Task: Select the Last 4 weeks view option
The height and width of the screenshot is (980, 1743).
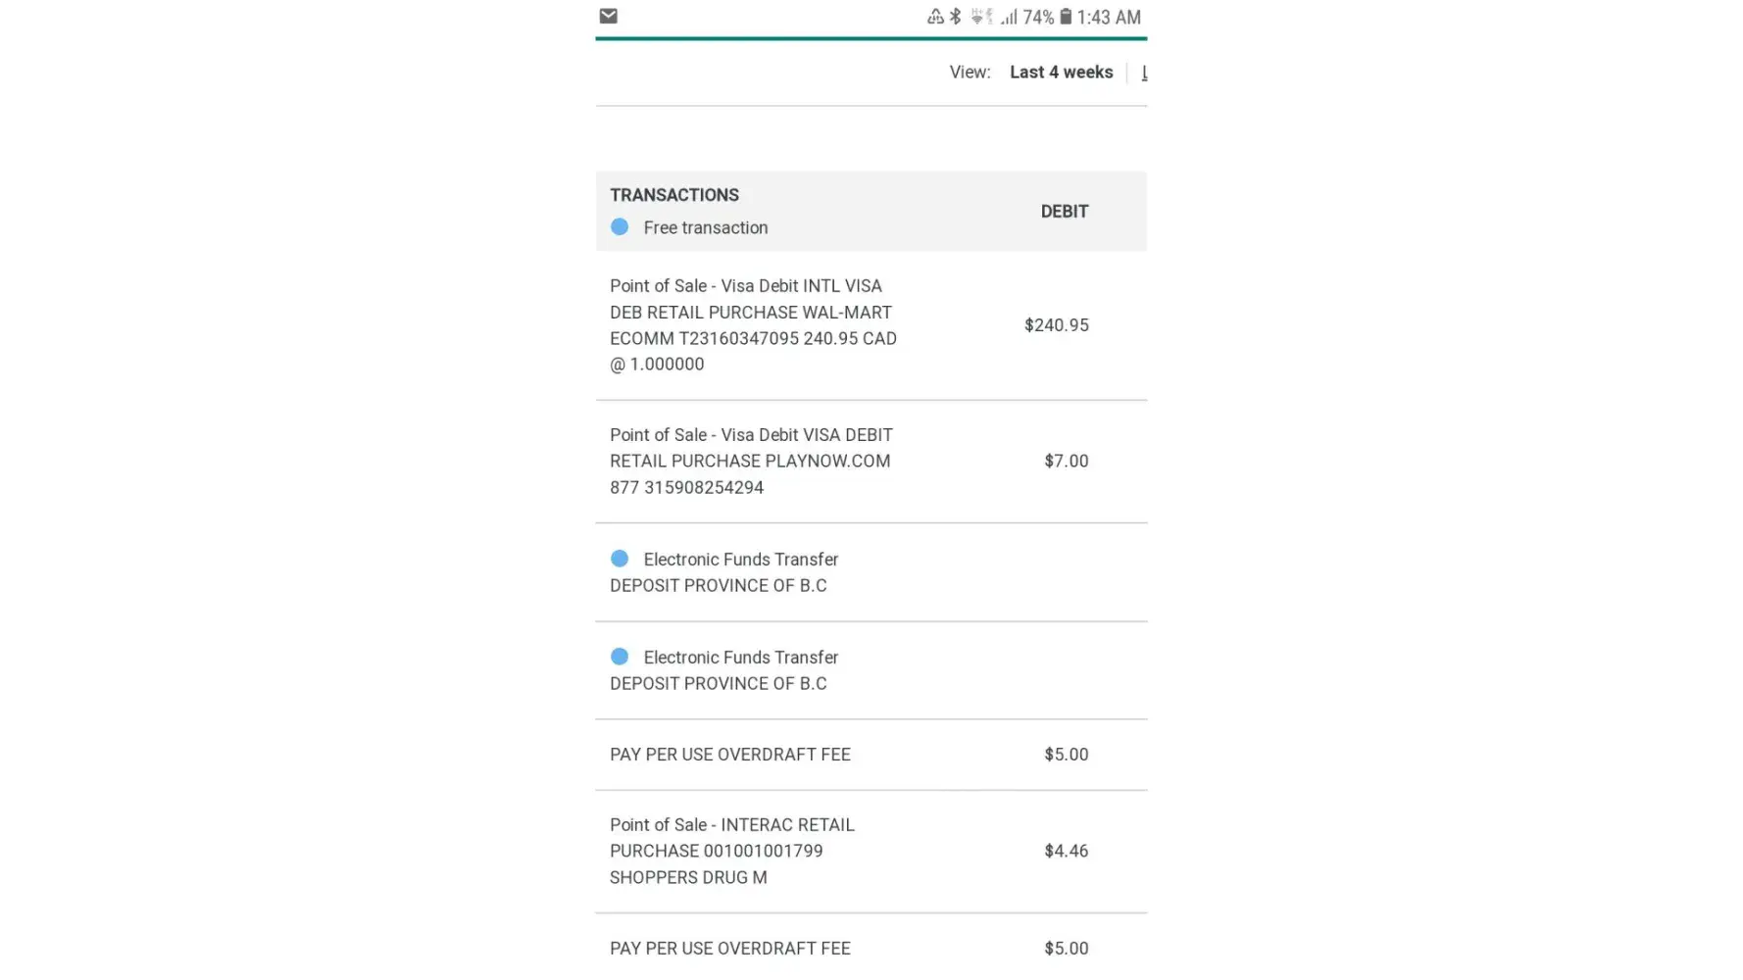Action: point(1061,73)
